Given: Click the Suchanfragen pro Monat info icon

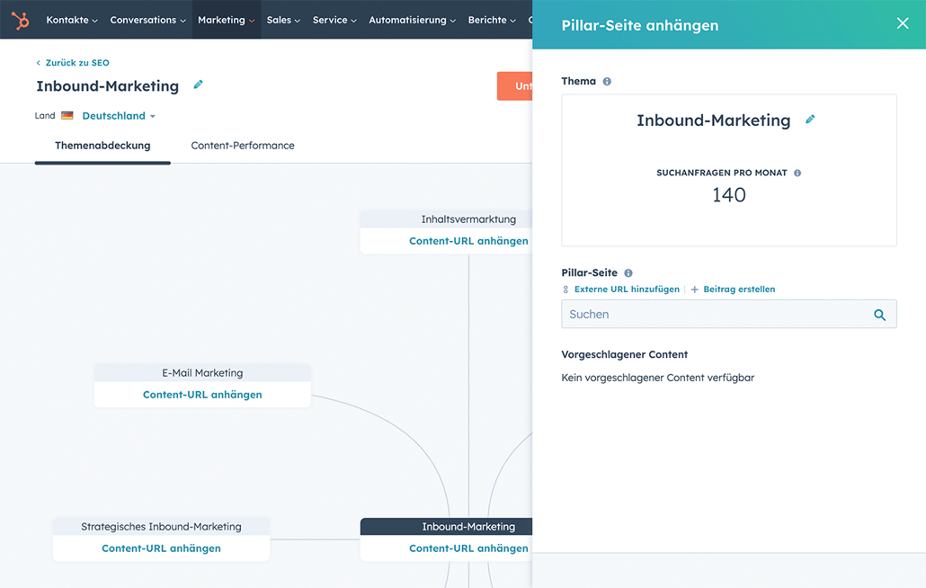Looking at the screenshot, I should click(797, 174).
